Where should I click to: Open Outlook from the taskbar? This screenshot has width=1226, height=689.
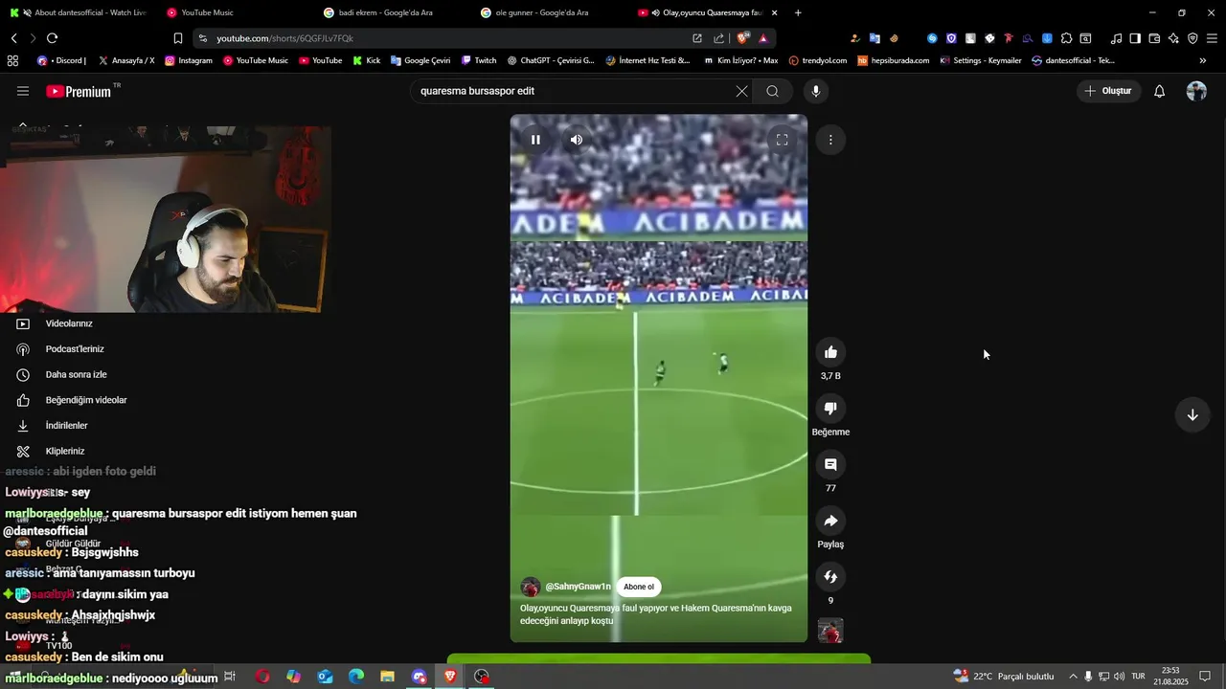[325, 677]
